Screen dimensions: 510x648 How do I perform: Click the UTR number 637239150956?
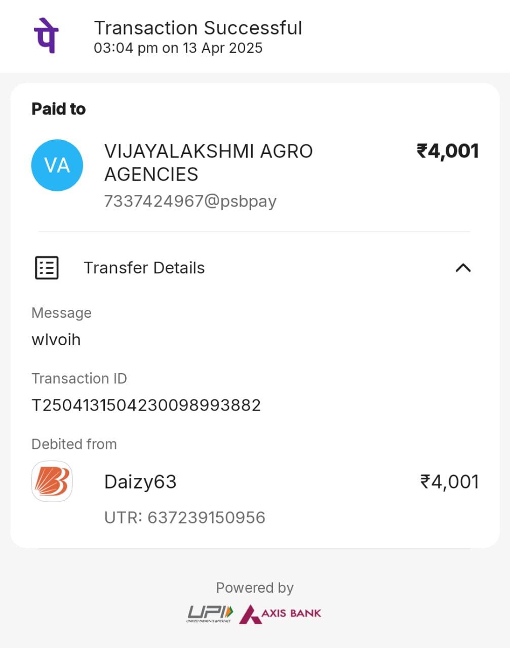184,517
